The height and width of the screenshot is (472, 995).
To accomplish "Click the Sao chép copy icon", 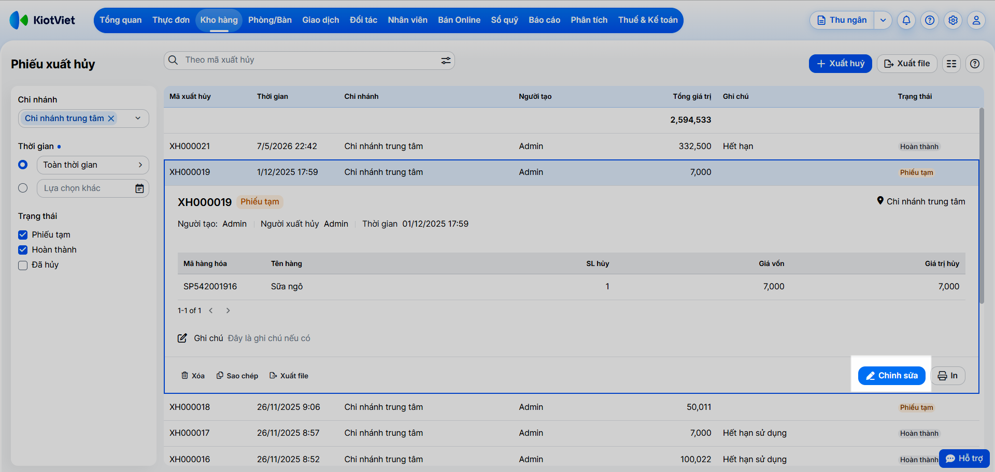I will 220,375.
